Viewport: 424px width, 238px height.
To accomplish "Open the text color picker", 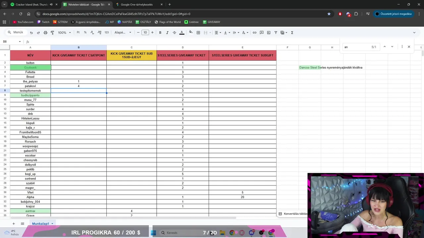I will pos(182,32).
